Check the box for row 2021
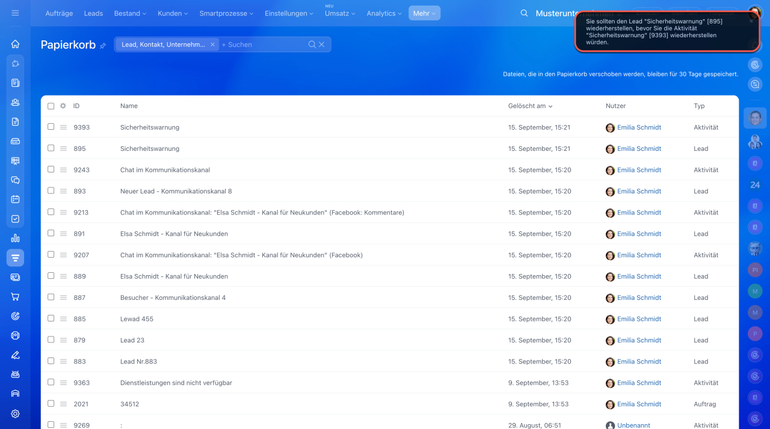This screenshot has height=429, width=770. click(51, 403)
